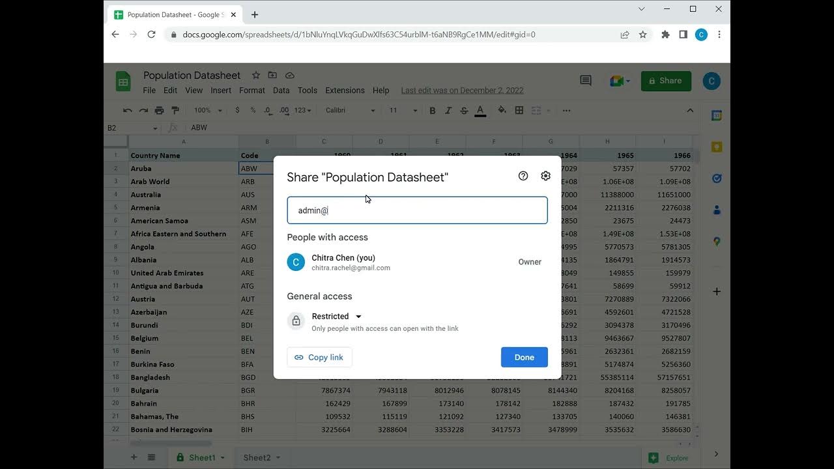Open Google Maps side panel

[x=717, y=241]
